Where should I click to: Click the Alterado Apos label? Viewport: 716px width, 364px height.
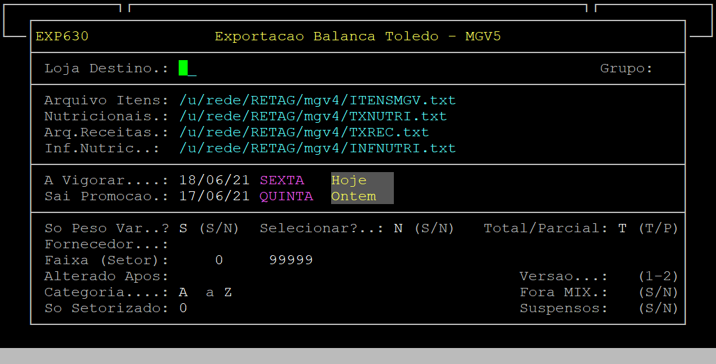click(x=107, y=276)
